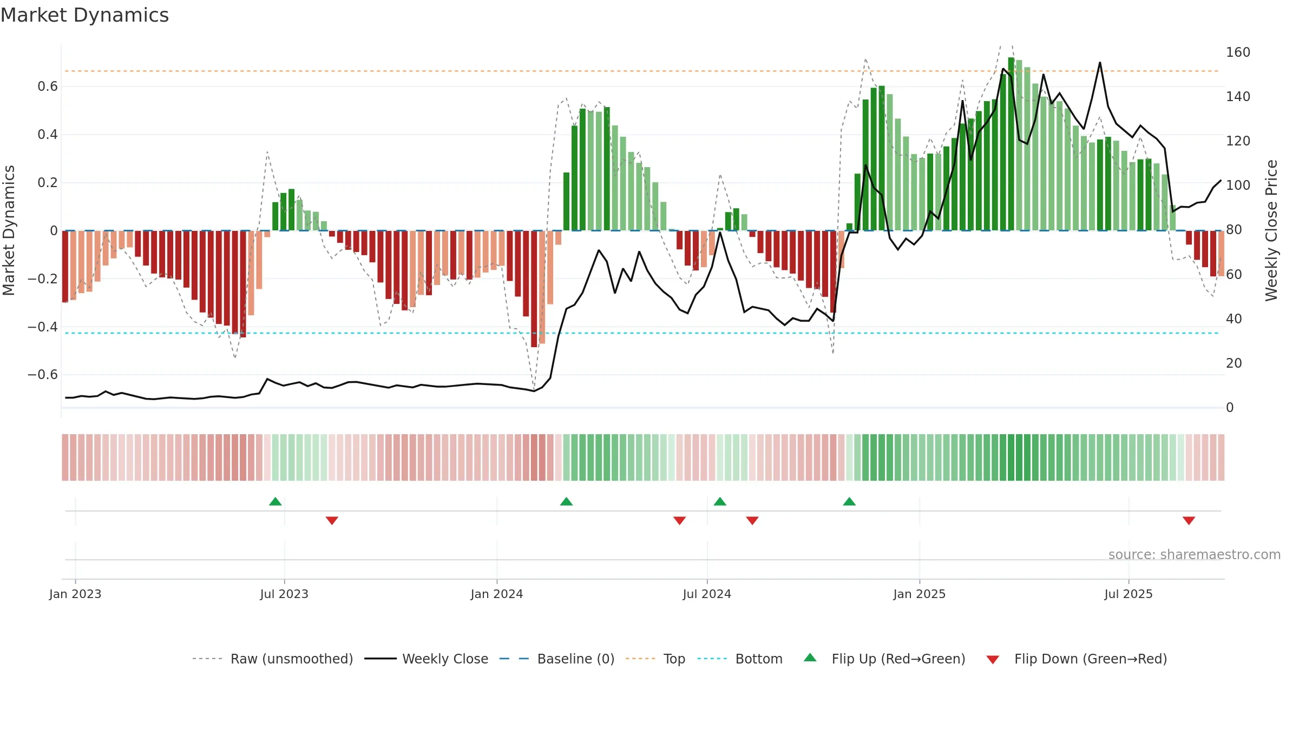Click the 80 tick on price axis
The width and height of the screenshot is (1299, 730).
[x=1234, y=230]
